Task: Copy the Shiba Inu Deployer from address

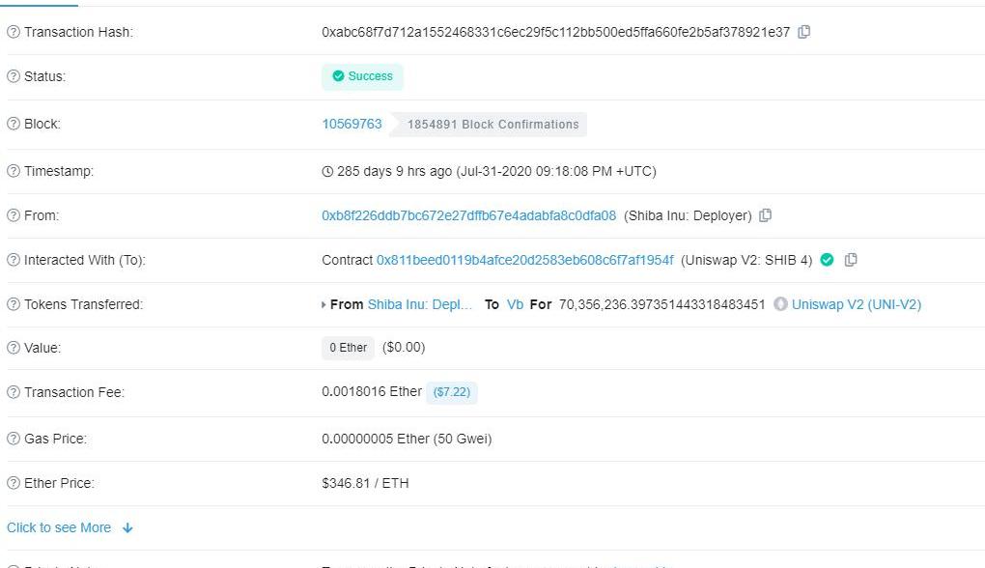Action: [x=765, y=215]
